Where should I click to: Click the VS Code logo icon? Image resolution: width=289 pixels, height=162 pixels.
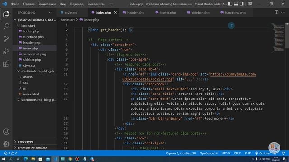pos(5,4)
